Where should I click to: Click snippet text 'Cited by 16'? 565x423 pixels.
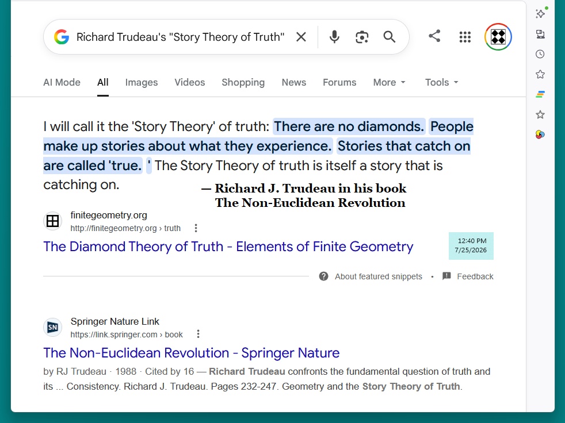(169, 371)
